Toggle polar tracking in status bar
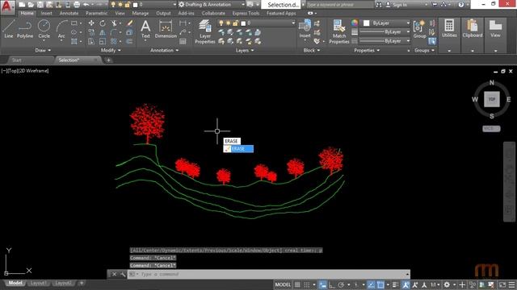 [341, 284]
